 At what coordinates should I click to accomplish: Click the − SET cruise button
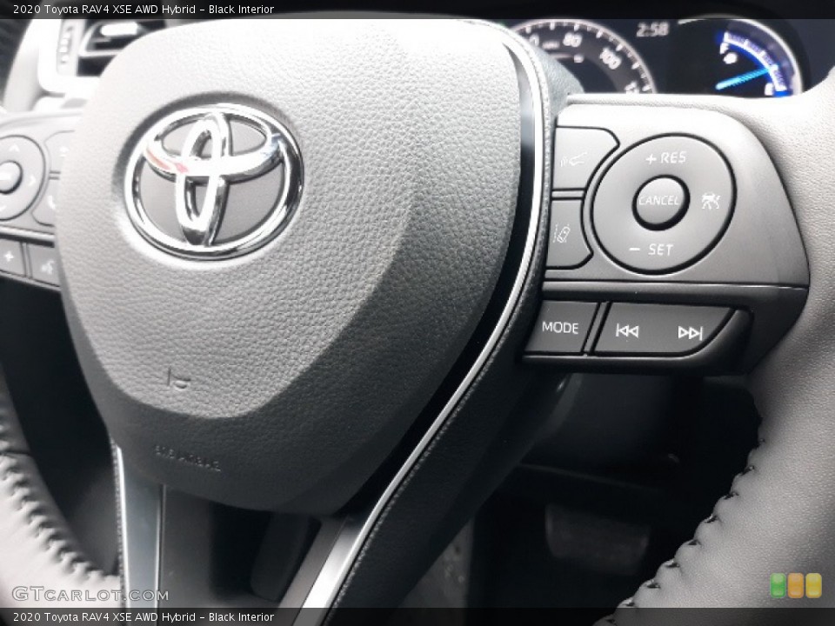651,250
